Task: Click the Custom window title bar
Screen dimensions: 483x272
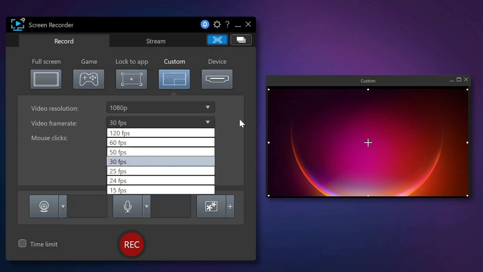Action: [368, 81]
